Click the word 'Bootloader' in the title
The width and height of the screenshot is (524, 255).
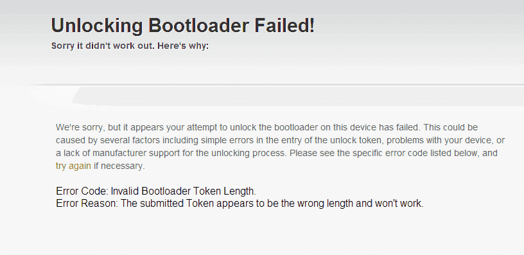coord(198,26)
